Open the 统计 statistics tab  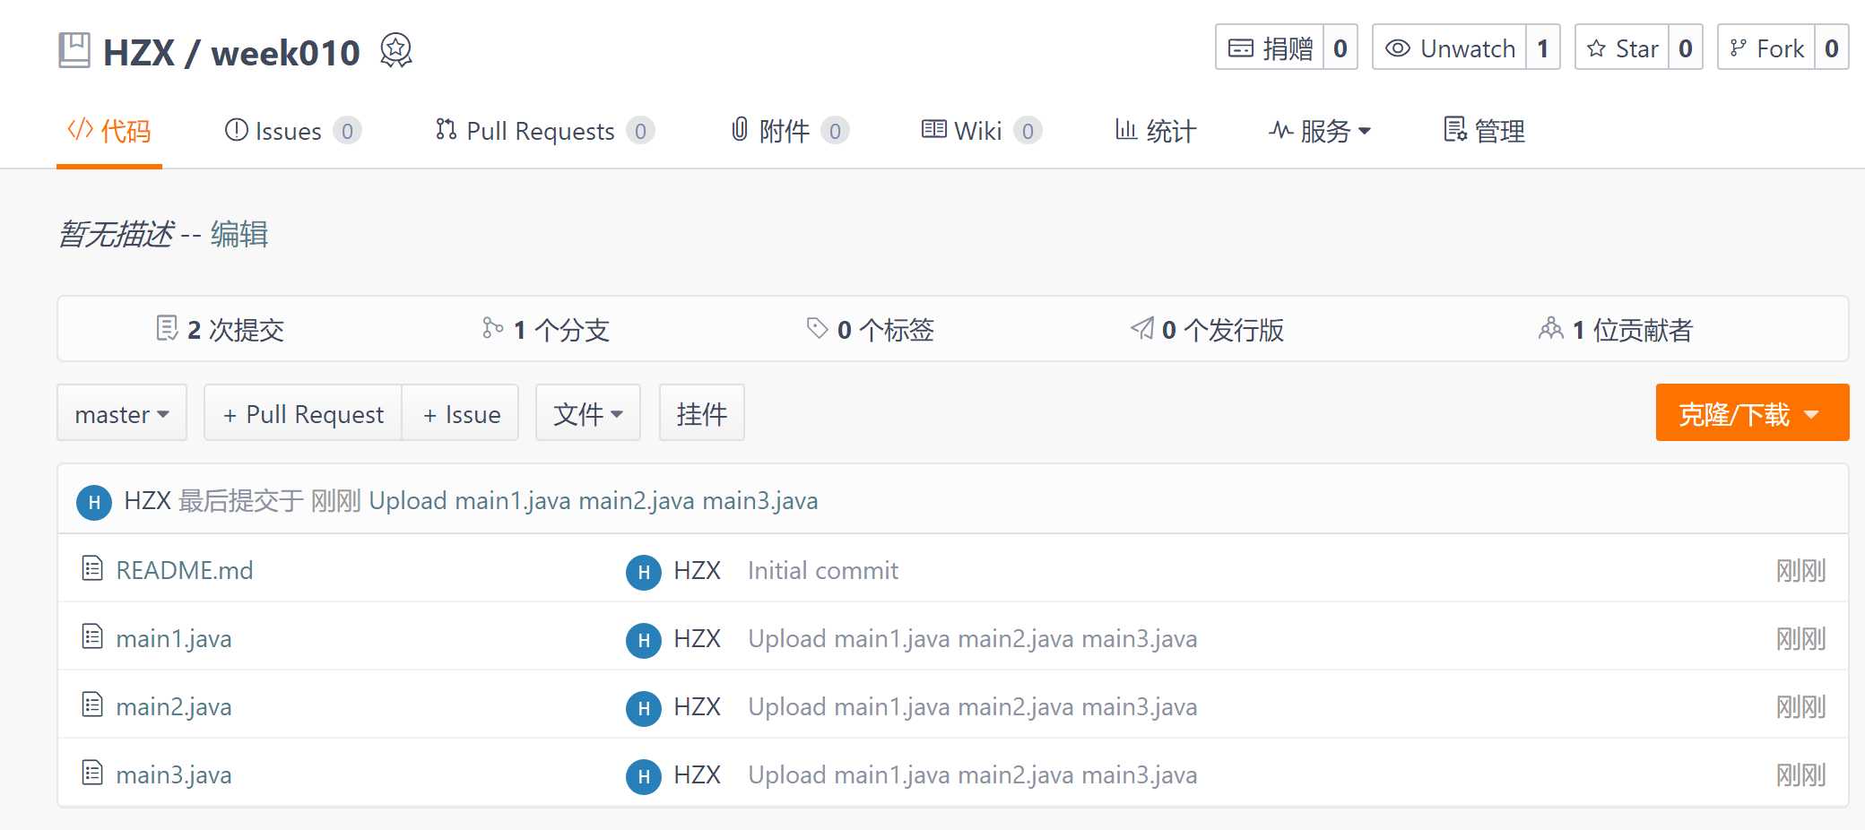coord(1155,131)
